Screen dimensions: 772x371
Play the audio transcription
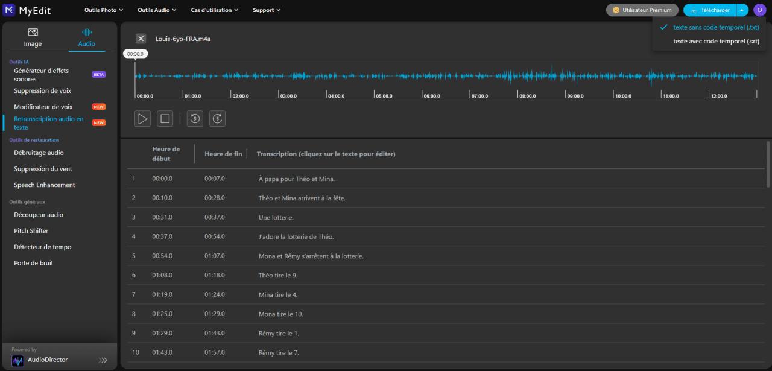[x=142, y=119]
